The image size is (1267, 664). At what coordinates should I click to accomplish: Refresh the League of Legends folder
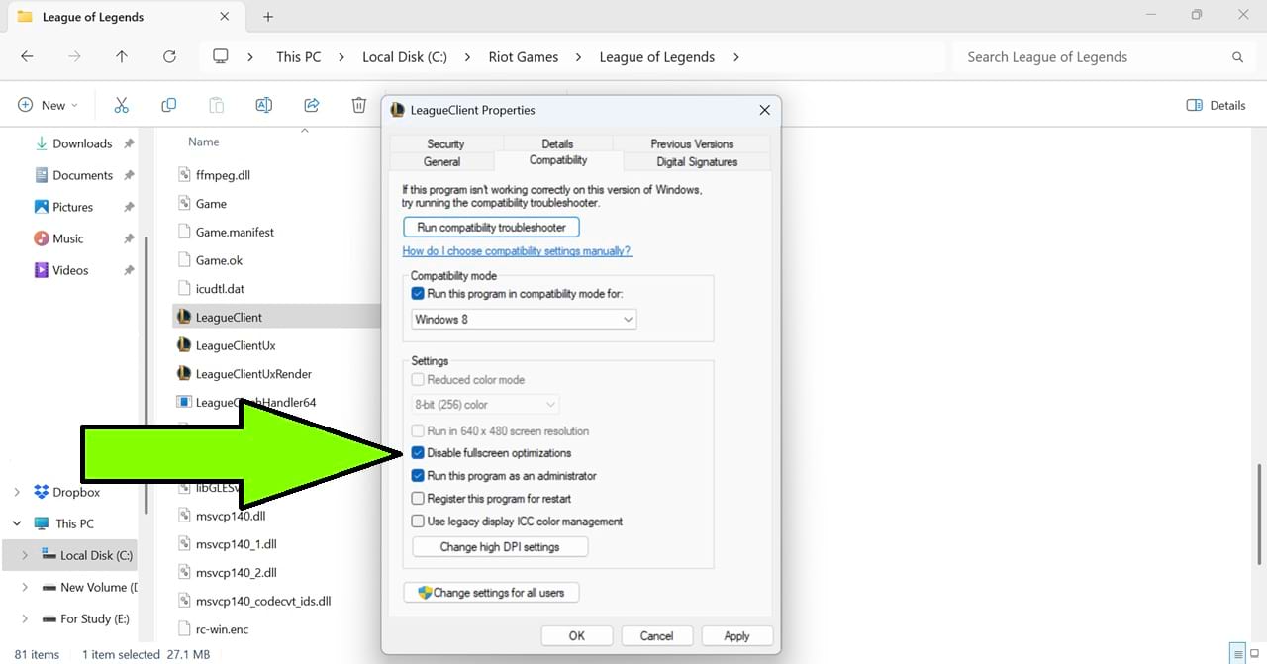point(169,57)
